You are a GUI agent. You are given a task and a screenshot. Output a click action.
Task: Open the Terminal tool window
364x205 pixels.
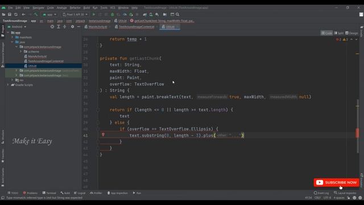pyautogui.click(x=49, y=193)
